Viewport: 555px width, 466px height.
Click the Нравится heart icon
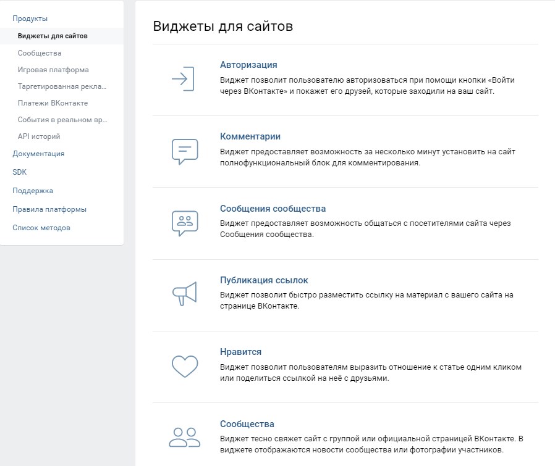click(x=185, y=366)
